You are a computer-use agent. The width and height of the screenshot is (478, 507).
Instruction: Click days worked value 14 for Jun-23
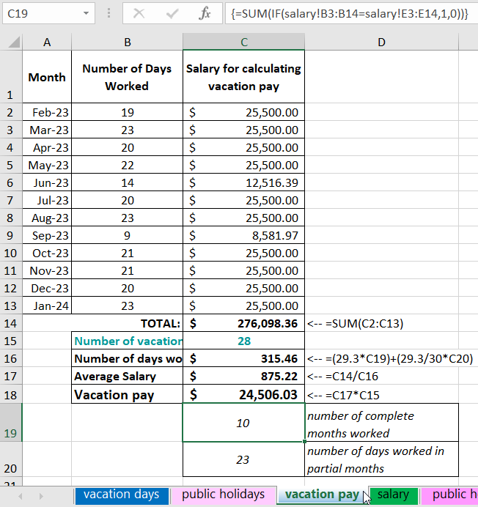tap(127, 182)
